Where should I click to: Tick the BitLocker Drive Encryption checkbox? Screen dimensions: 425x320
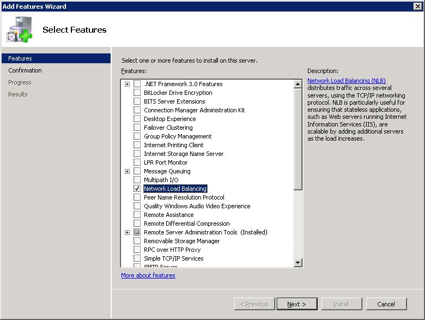pyautogui.click(x=137, y=93)
